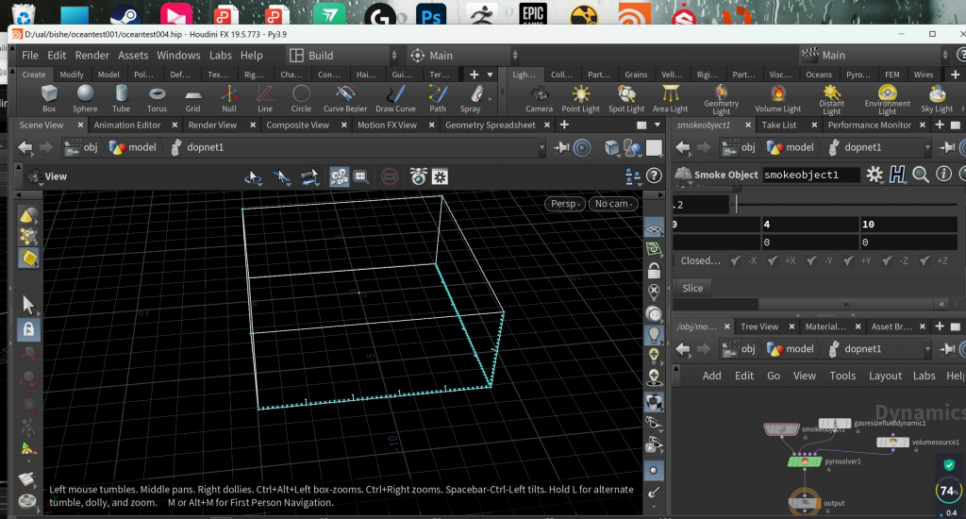The height and width of the screenshot is (519, 966).
Task: Select the Circle shelf tool
Action: [x=301, y=99]
